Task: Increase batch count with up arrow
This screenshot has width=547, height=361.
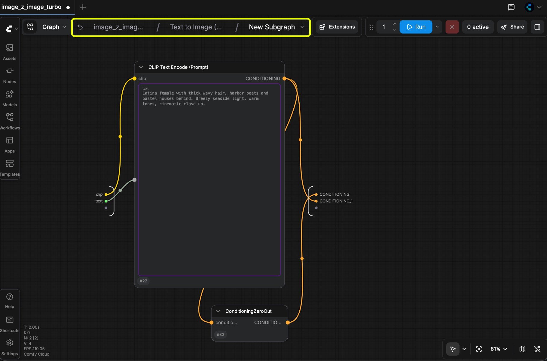Action: pyautogui.click(x=395, y=24)
